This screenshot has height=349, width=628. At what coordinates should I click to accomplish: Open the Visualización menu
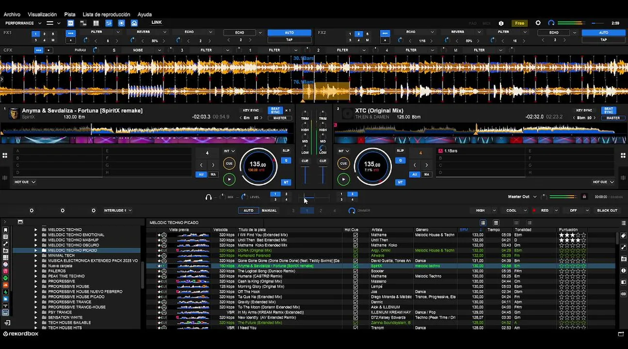(42, 15)
